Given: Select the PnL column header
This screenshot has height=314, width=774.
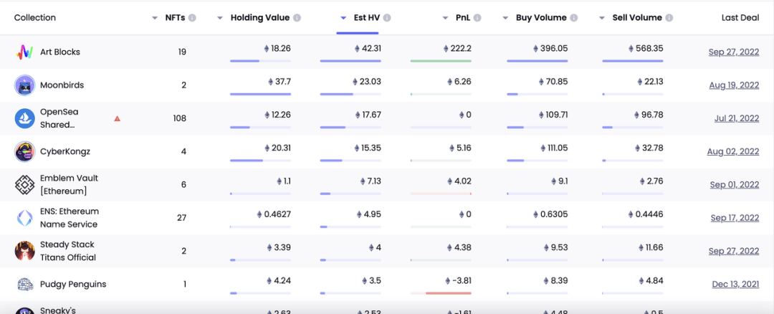Looking at the screenshot, I should pyautogui.click(x=463, y=18).
